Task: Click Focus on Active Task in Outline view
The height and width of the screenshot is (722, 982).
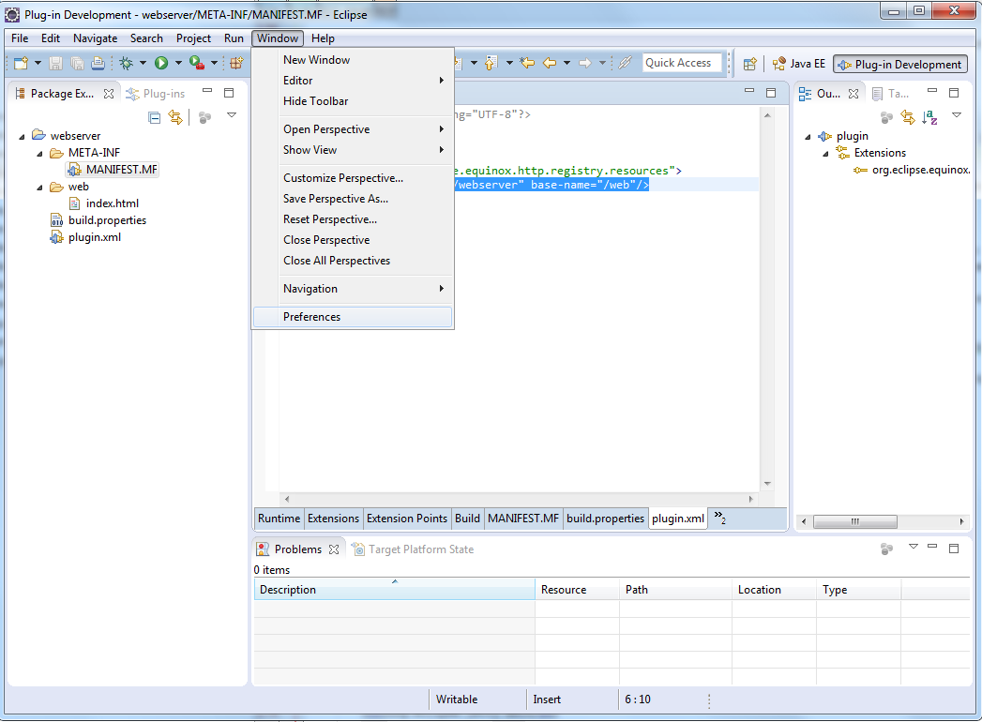Action: pyautogui.click(x=886, y=117)
